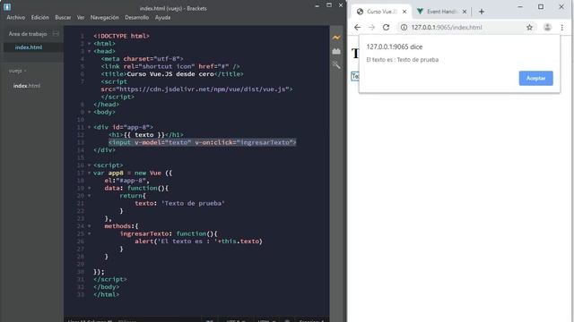Screen dimensions: 574x322
Task: Collapse the body tag on line 9
Action: coord(89,112)
